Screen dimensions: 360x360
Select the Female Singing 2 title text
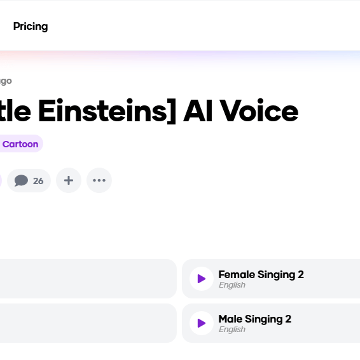pyautogui.click(x=261, y=274)
